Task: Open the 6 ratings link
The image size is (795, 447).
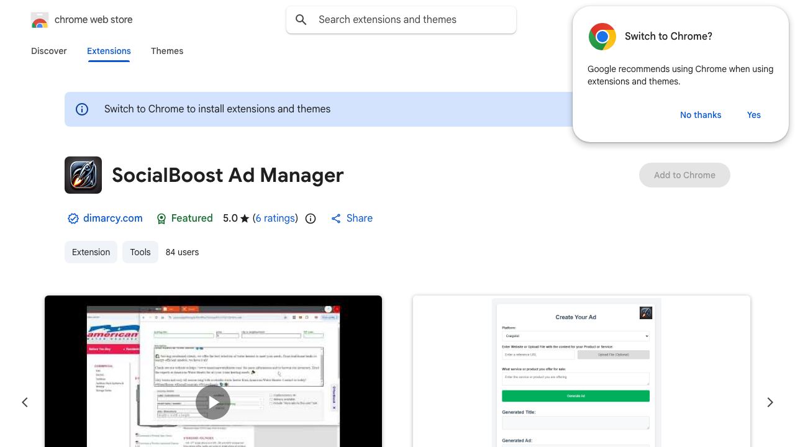Action: [x=275, y=219]
